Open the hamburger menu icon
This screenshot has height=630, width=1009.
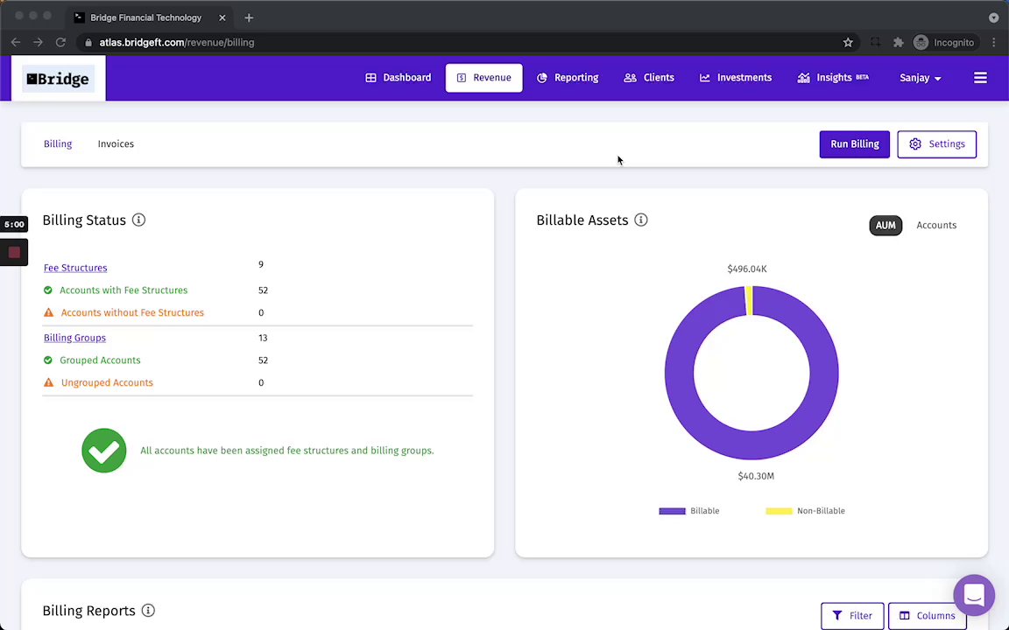[980, 78]
